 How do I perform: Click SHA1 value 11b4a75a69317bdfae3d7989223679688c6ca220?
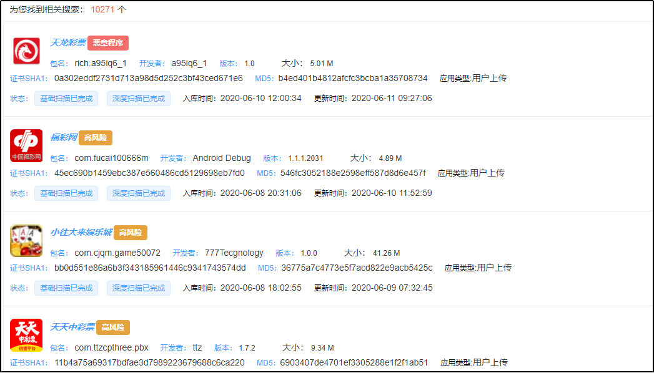coord(149,362)
